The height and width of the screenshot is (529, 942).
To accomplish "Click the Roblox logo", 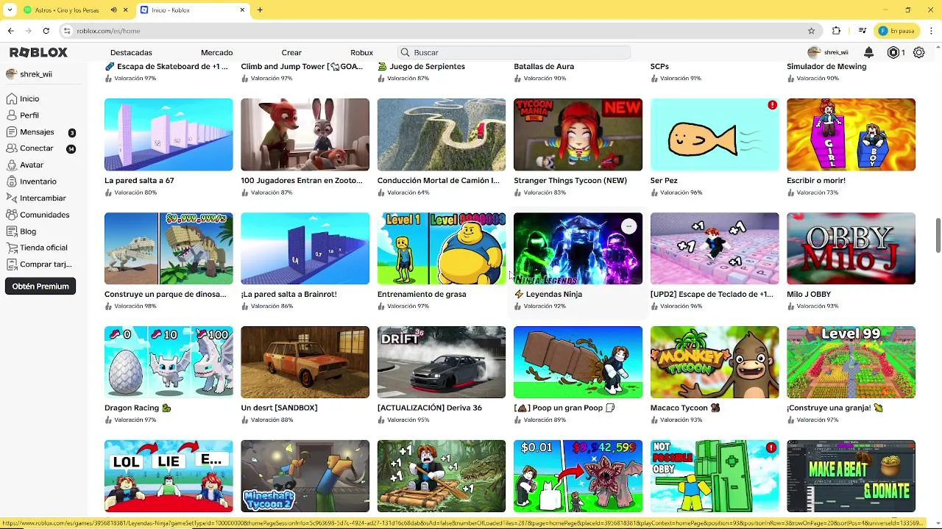I will pos(38,52).
